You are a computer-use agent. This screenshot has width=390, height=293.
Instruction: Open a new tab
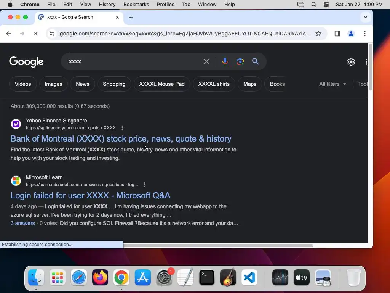click(x=131, y=17)
